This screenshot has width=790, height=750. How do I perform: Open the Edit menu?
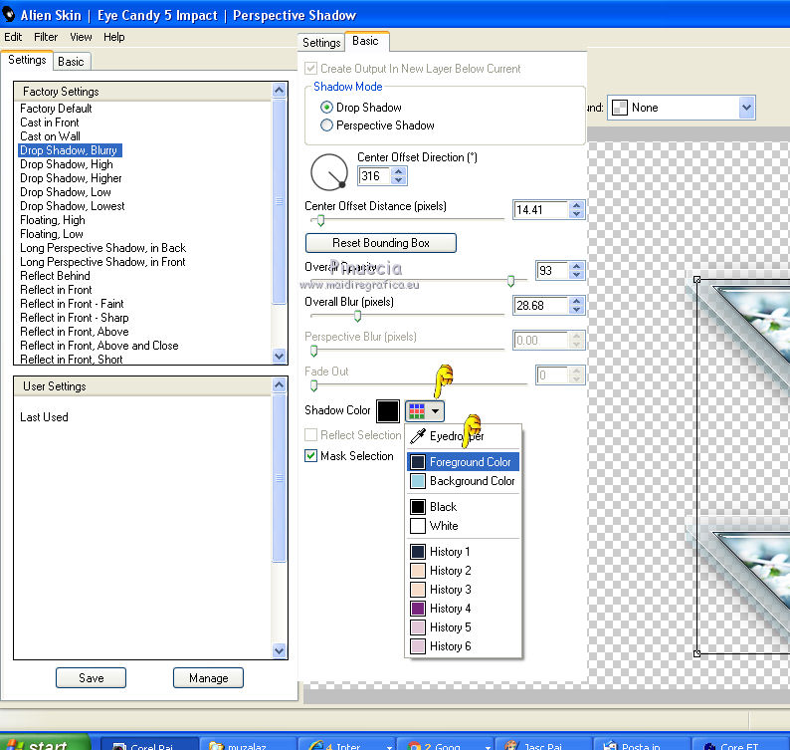[x=13, y=37]
